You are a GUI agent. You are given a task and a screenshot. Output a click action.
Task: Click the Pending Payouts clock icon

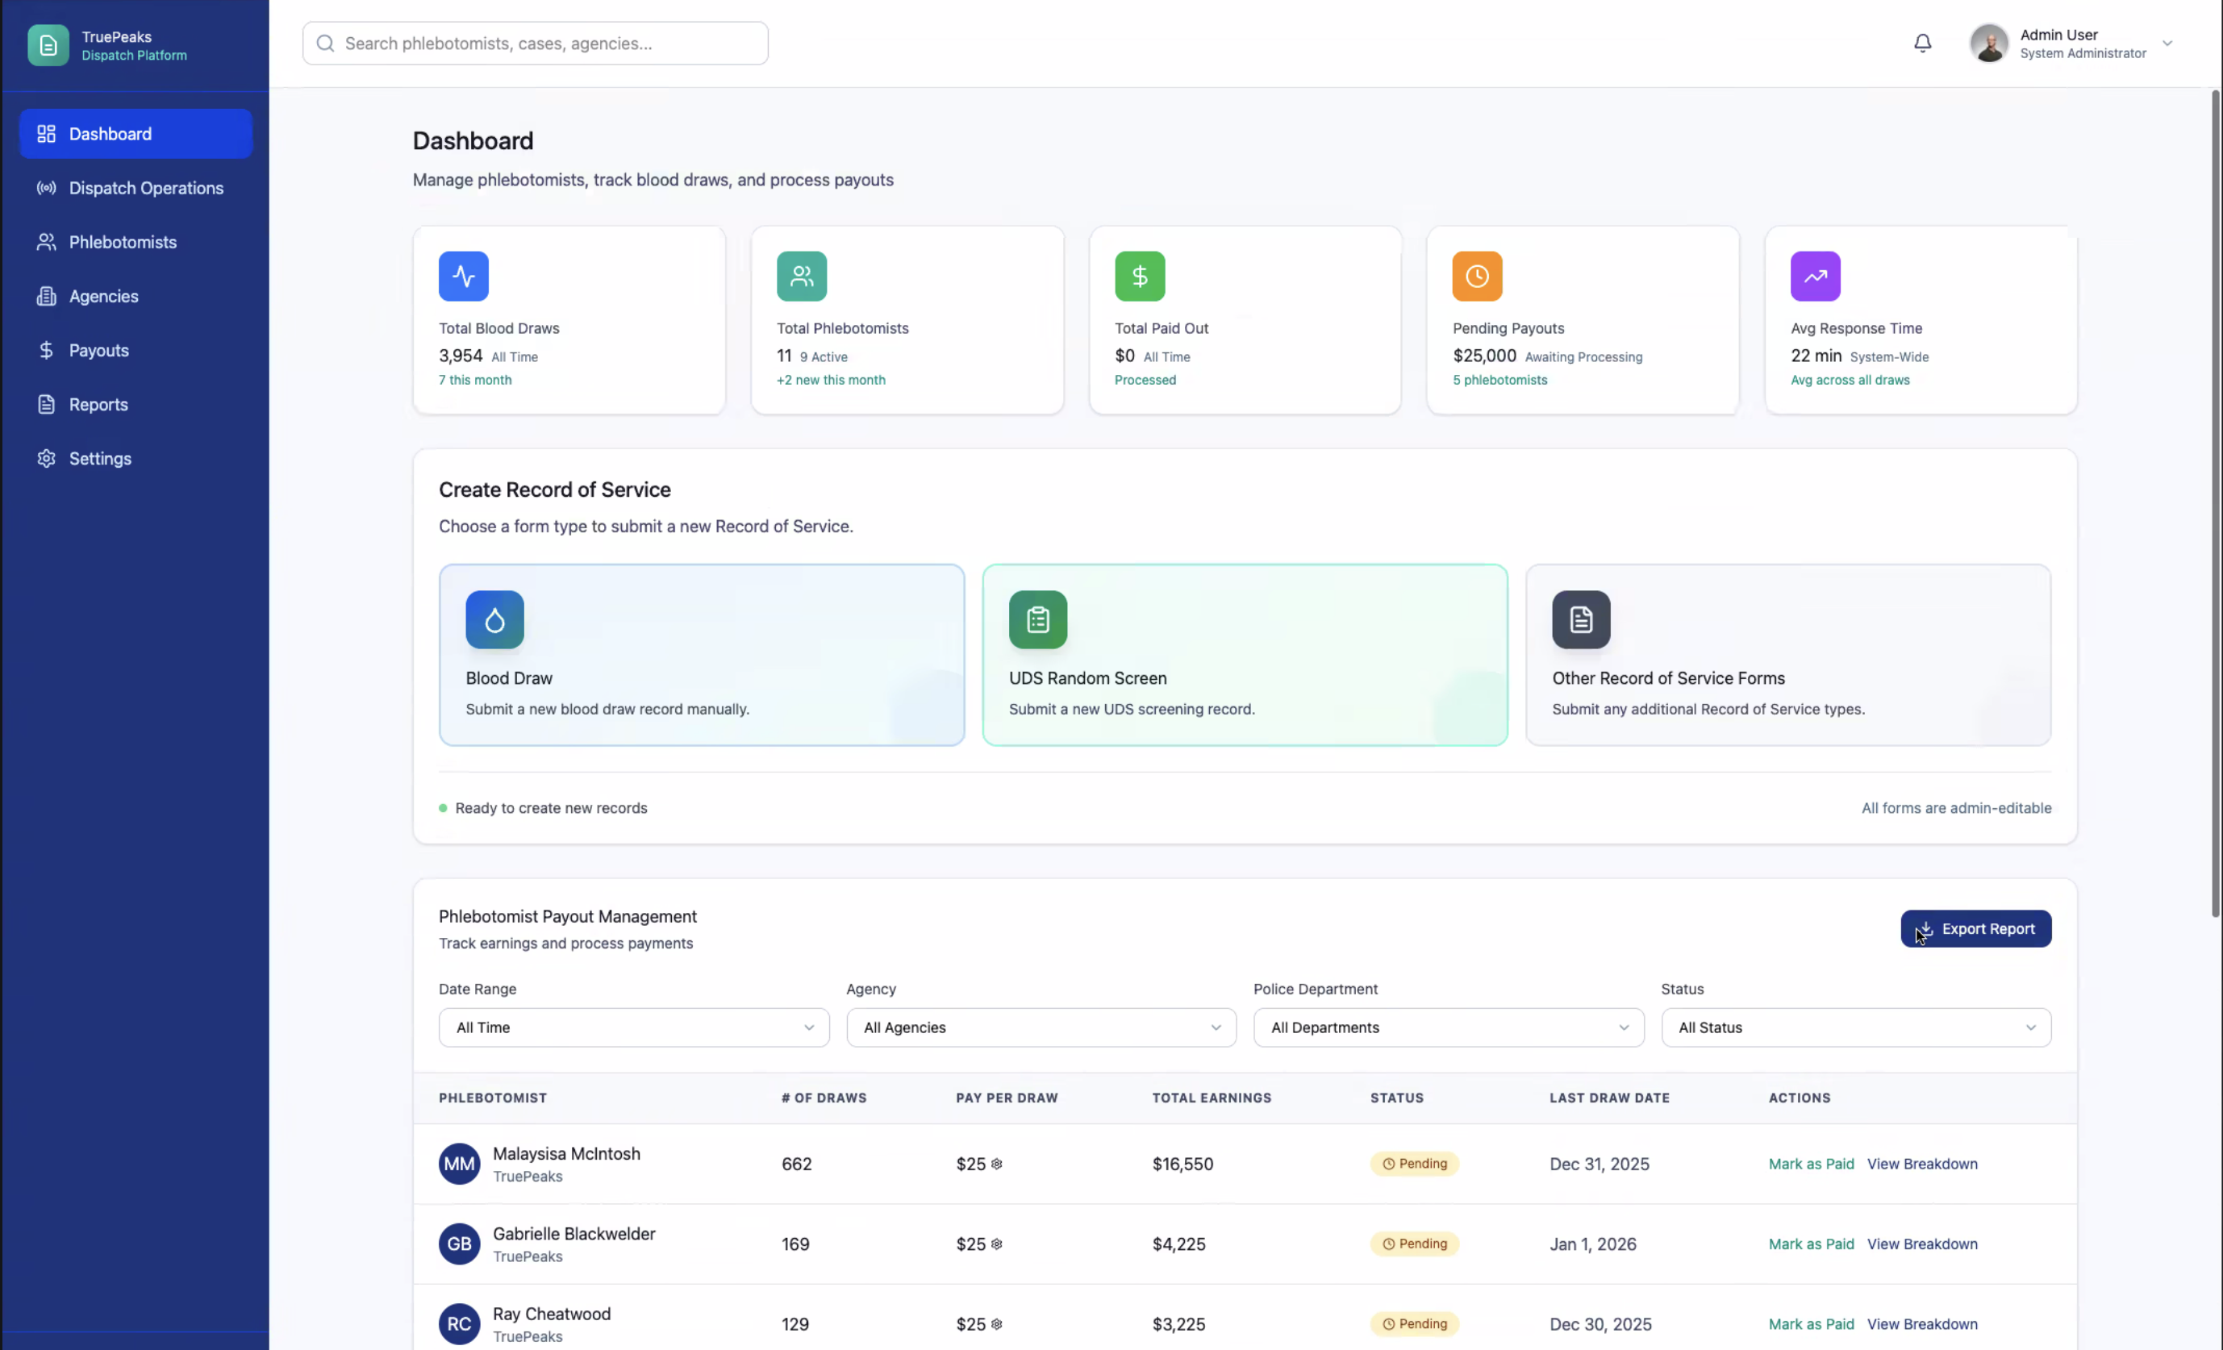click(1477, 276)
